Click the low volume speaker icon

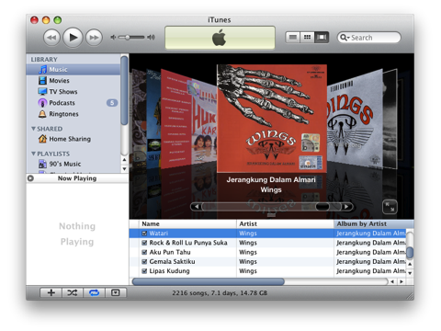pyautogui.click(x=113, y=38)
